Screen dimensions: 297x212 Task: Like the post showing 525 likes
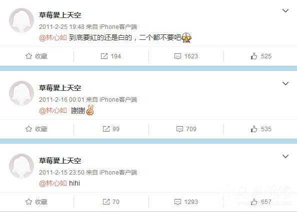tap(261, 56)
